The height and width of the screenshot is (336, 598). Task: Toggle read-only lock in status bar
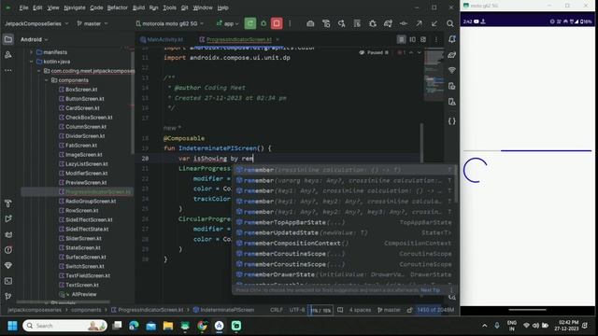tap(409, 310)
